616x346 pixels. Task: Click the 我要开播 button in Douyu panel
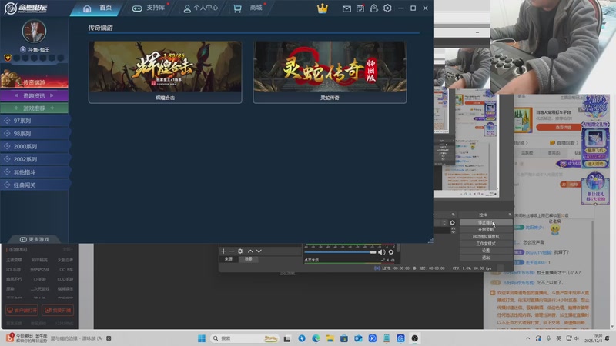point(58,311)
